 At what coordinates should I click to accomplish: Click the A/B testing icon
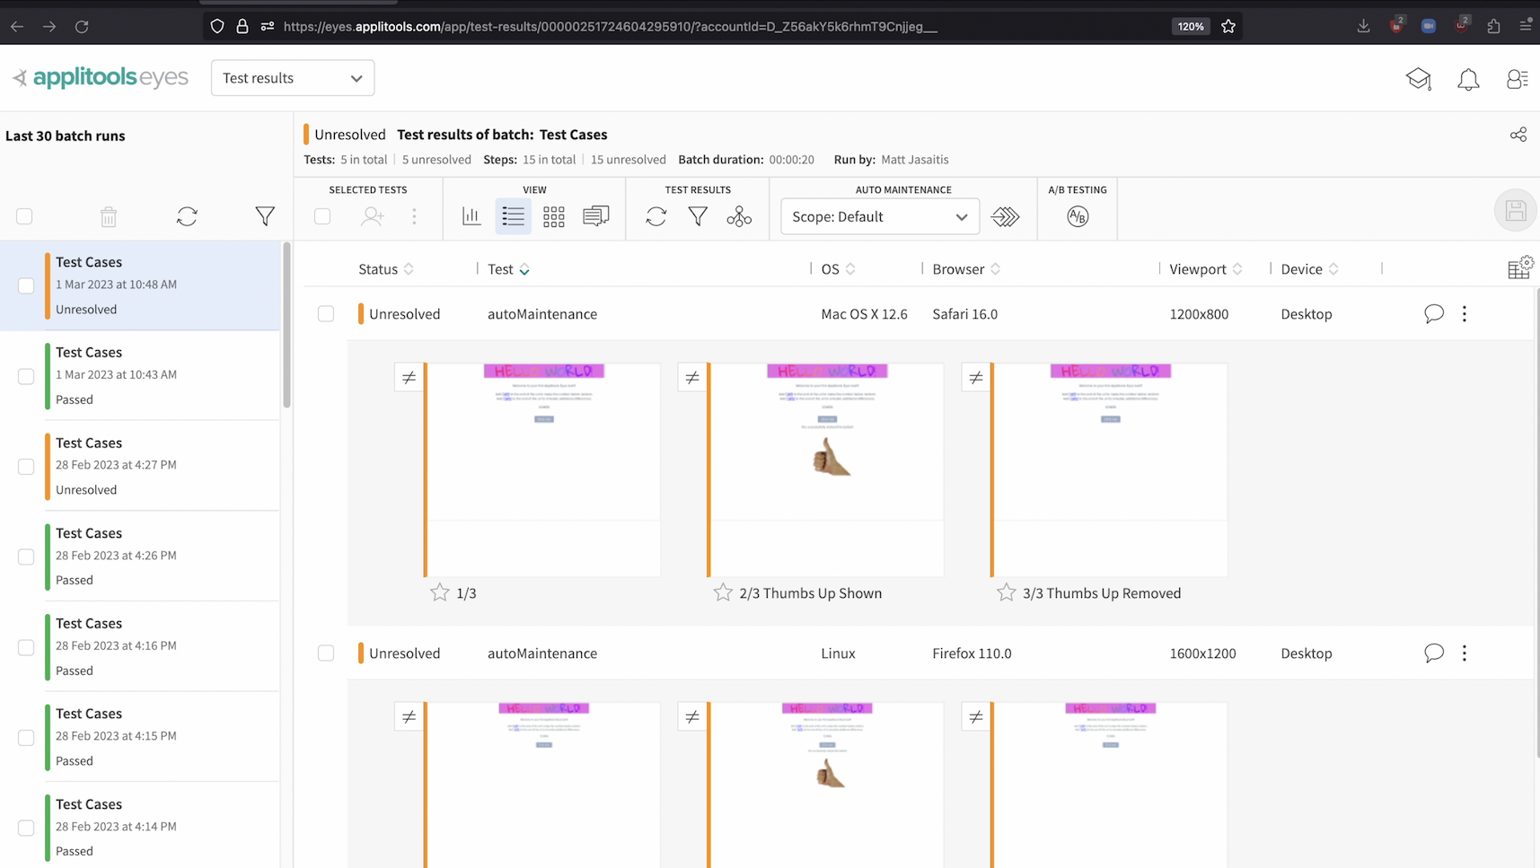pos(1077,216)
